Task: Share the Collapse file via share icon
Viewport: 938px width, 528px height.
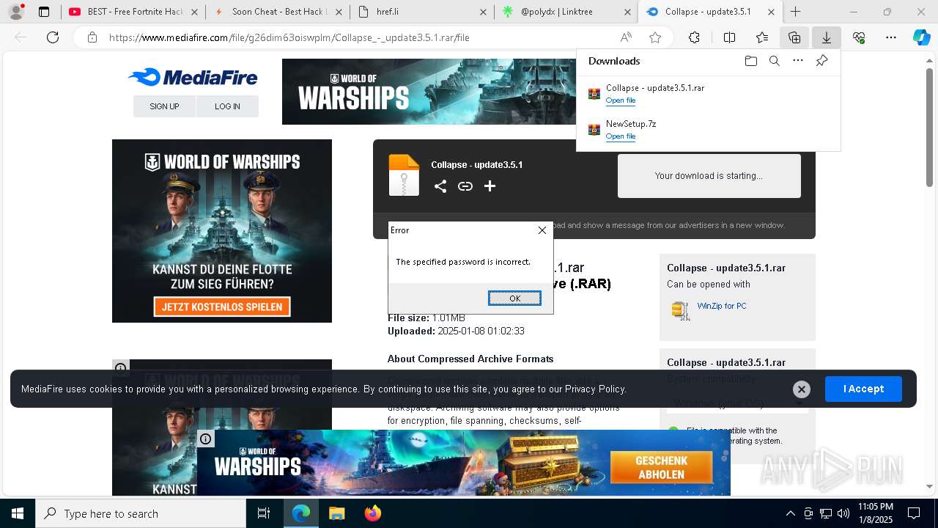Action: point(440,186)
